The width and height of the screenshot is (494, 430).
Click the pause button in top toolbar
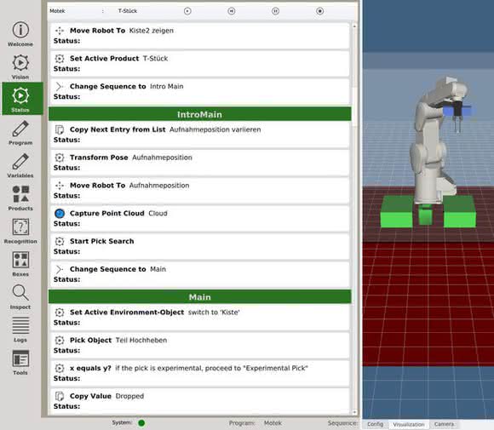click(x=275, y=11)
